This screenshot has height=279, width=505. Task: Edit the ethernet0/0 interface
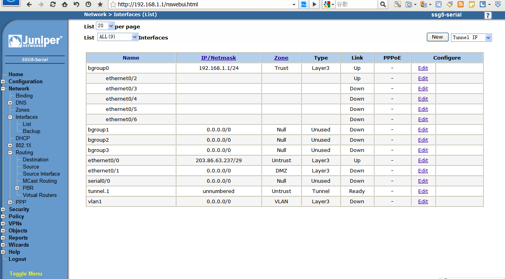423,161
